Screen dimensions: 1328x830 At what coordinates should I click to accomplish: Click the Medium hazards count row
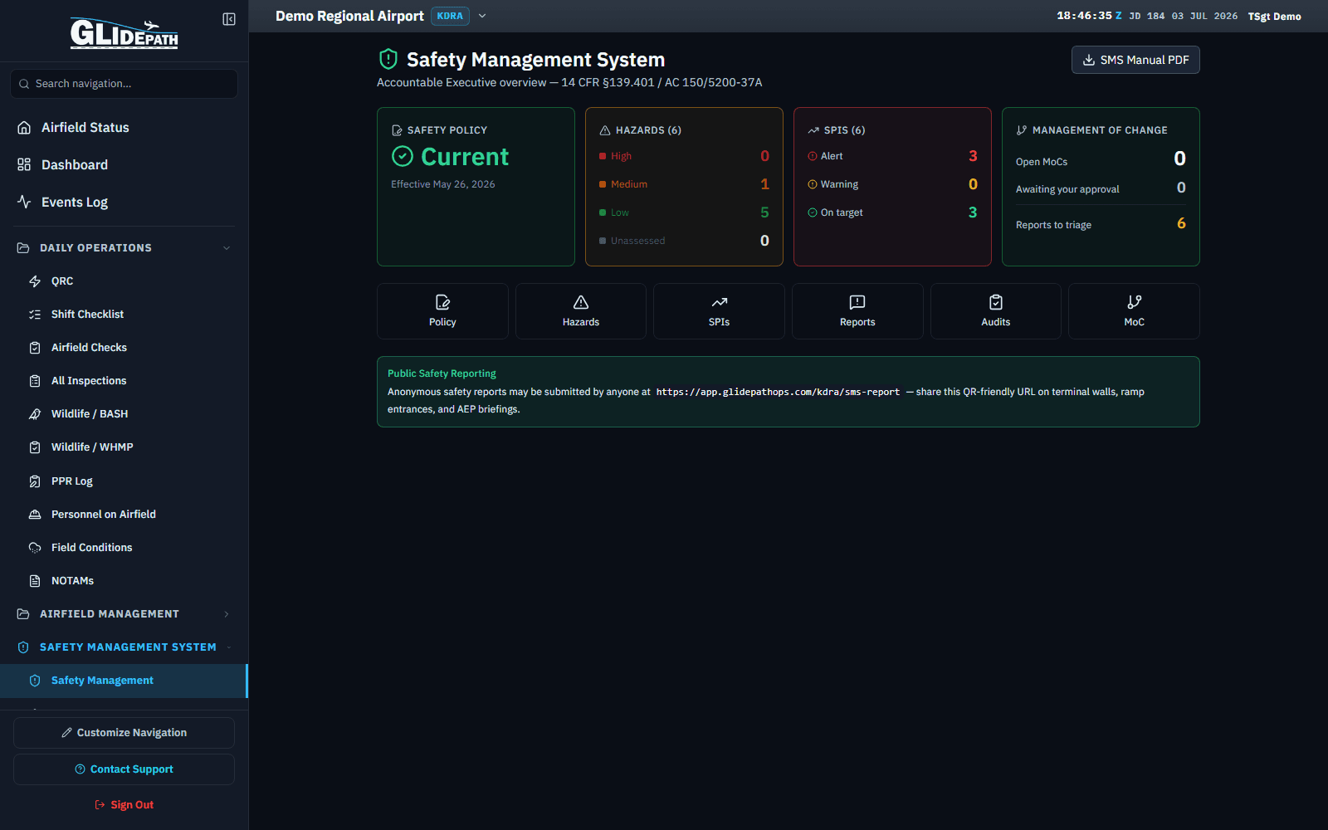click(x=684, y=184)
